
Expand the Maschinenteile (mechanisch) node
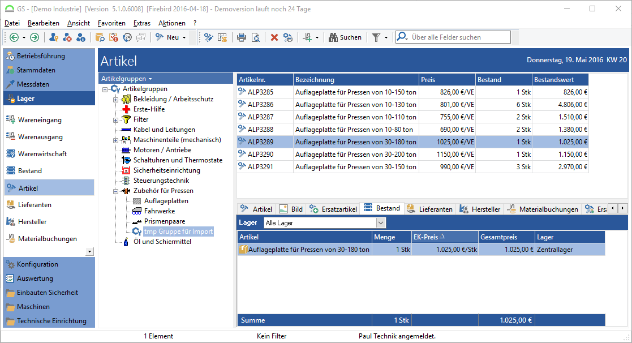click(115, 140)
